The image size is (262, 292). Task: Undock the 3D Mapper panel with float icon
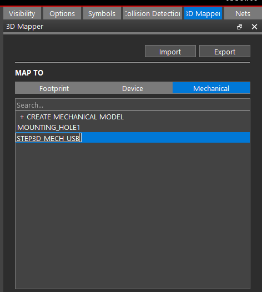click(239, 27)
